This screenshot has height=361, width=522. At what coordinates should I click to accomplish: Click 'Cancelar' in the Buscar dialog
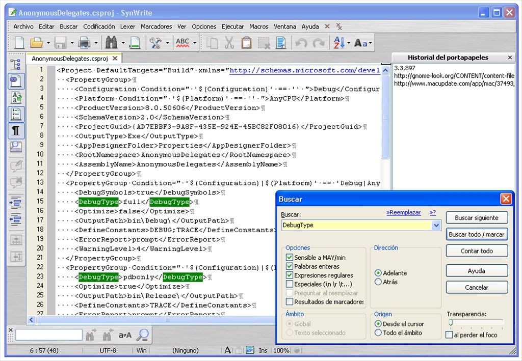point(477,288)
